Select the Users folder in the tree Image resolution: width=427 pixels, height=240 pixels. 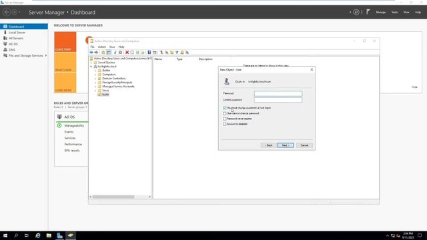click(105, 91)
